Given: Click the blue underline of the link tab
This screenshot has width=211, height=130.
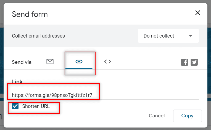Looking at the screenshot, I should coord(79,69).
